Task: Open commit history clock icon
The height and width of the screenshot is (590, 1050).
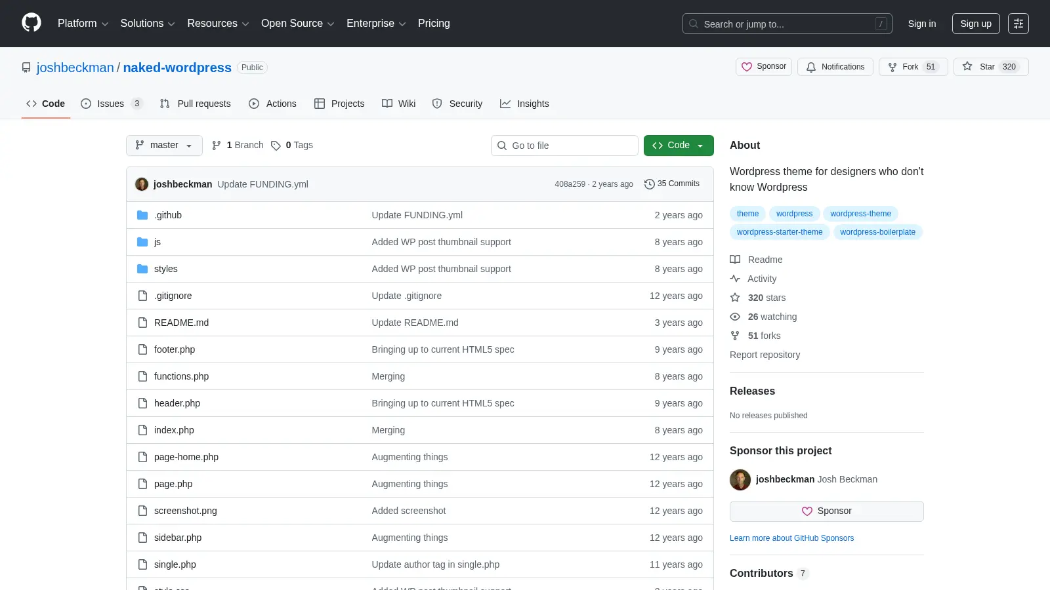Action: click(x=650, y=184)
